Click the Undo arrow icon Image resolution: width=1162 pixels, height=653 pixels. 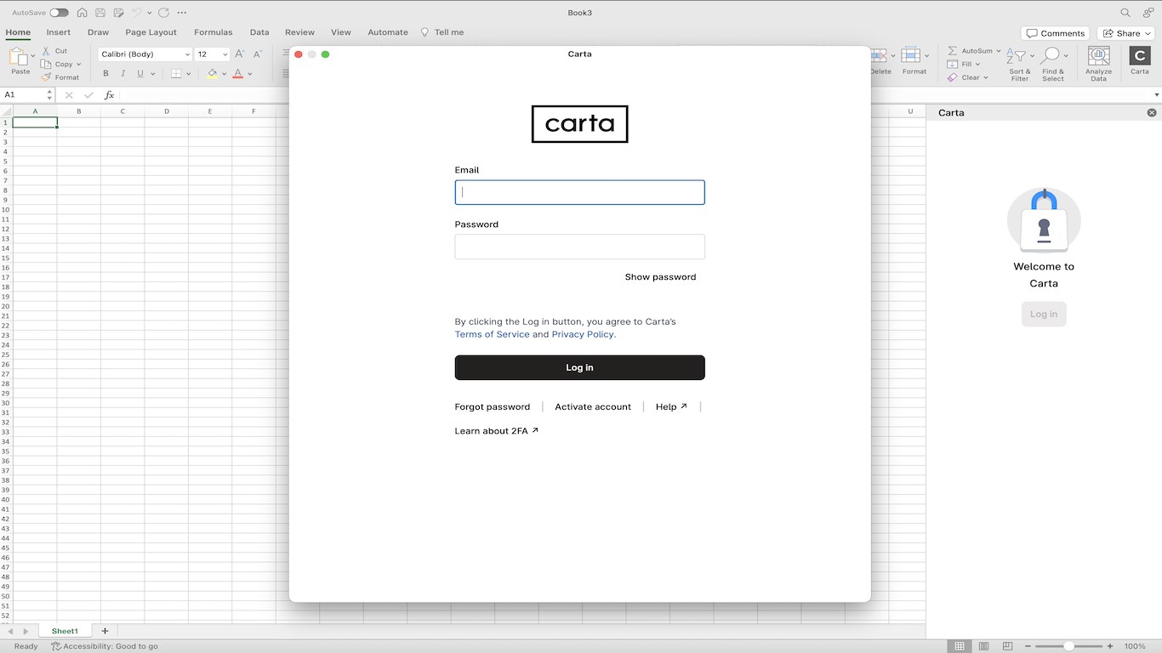136,13
